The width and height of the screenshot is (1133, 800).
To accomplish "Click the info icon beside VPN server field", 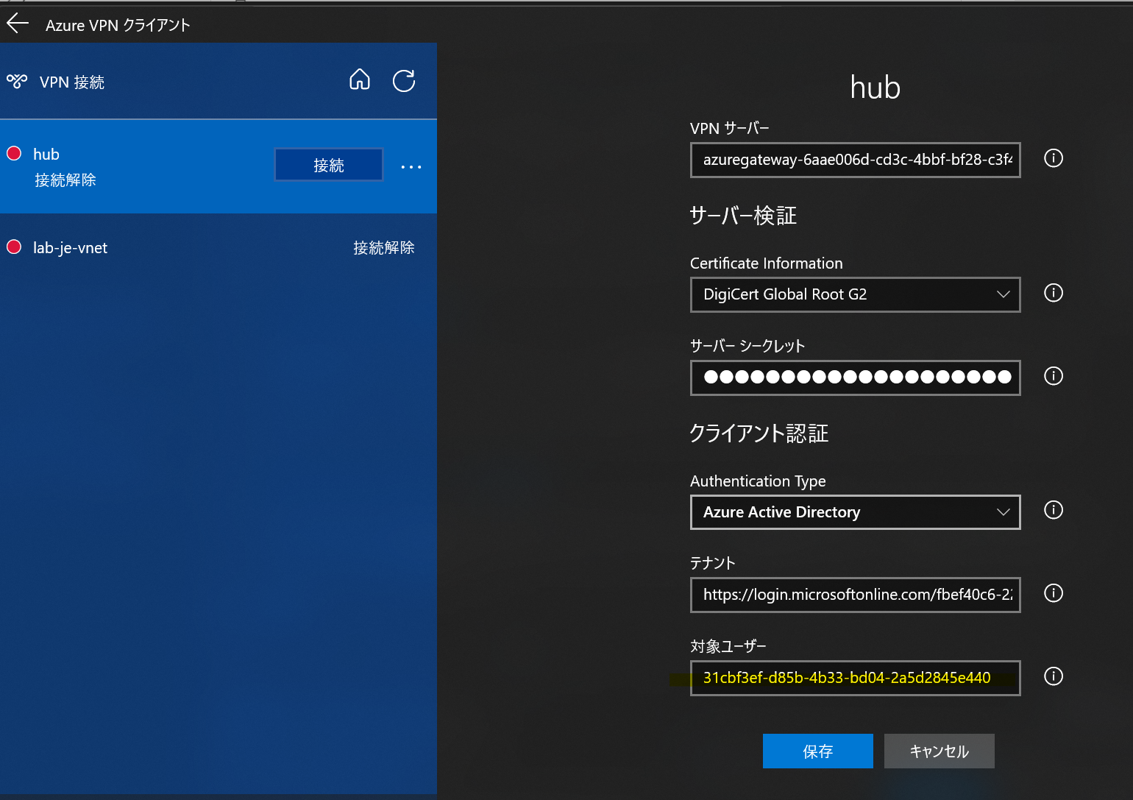I will coord(1054,158).
